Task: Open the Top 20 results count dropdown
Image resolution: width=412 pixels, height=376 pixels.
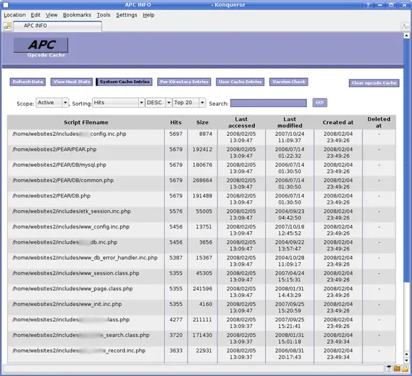Action: pyautogui.click(x=189, y=103)
